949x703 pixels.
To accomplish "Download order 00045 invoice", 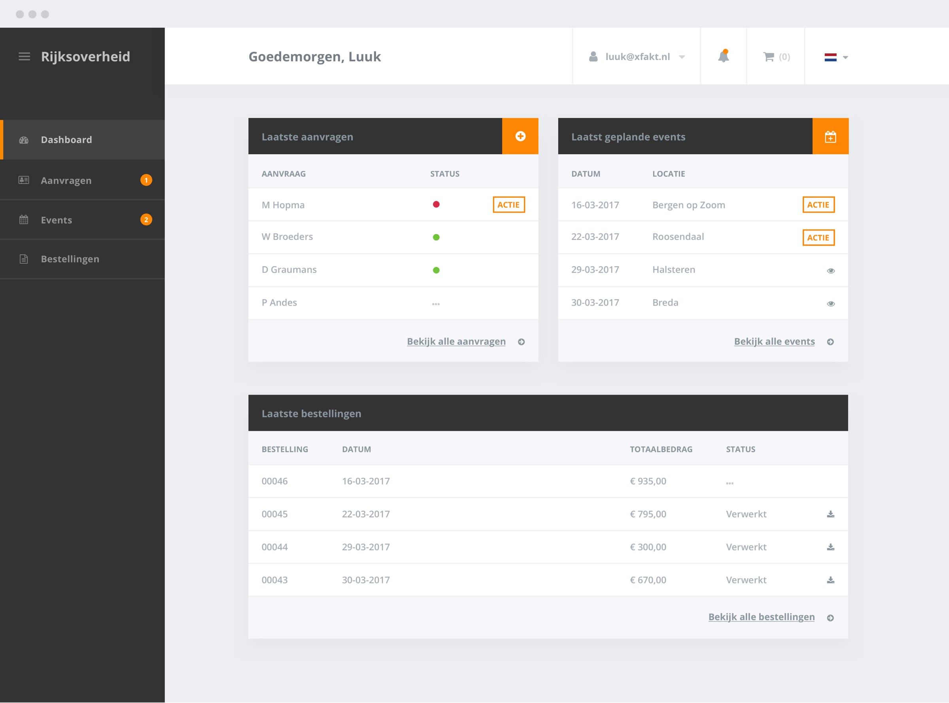I will [830, 514].
